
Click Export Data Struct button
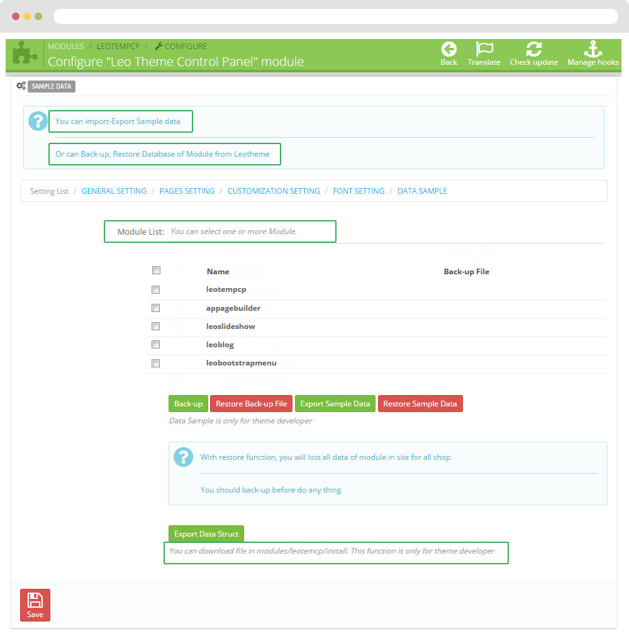[x=206, y=534]
